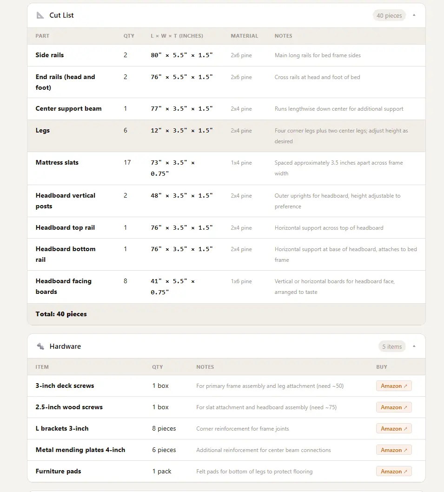Click note 'Cross rails at head and foot of bed'

coord(317,77)
